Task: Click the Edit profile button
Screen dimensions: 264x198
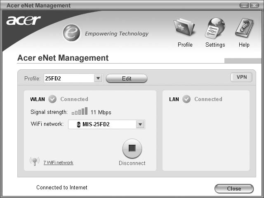Action: point(127,78)
